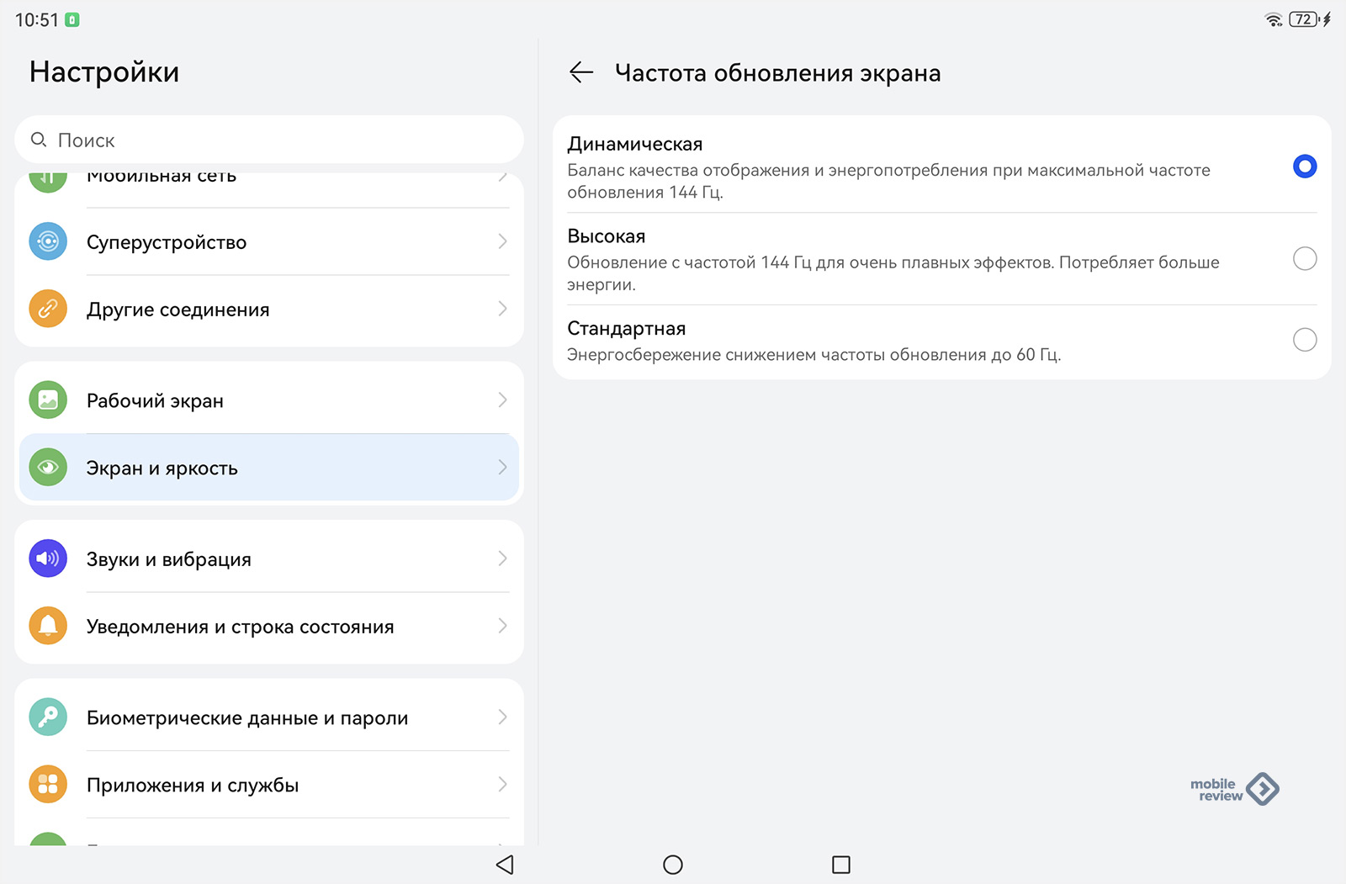Tap the orange notification bell icon
Image resolution: width=1346 pixels, height=884 pixels.
[x=48, y=627]
